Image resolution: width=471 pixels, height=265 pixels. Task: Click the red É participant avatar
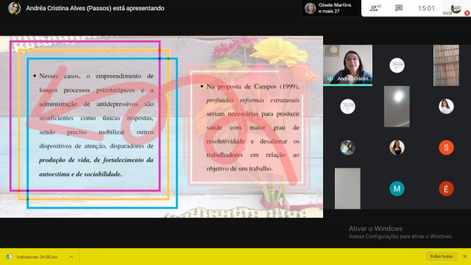(446, 188)
